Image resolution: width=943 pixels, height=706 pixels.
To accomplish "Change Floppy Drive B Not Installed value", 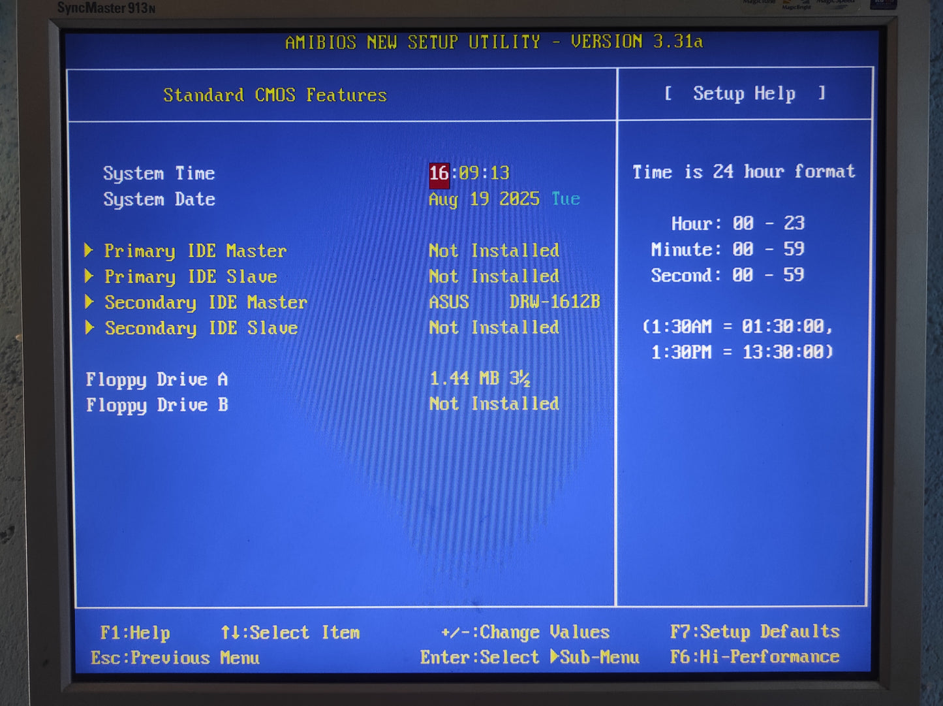I will 493,404.
